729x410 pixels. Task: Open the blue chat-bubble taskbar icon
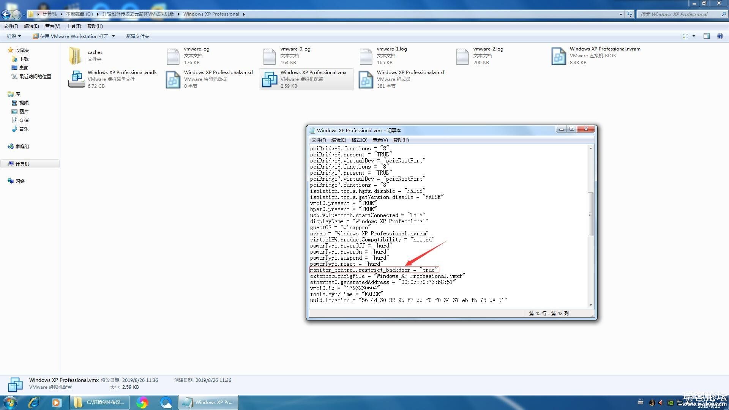coord(166,402)
